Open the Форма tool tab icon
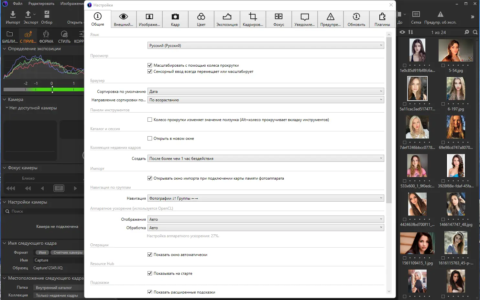 [46, 34]
